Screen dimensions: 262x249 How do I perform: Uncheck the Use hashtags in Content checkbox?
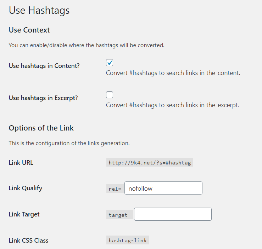click(x=110, y=63)
